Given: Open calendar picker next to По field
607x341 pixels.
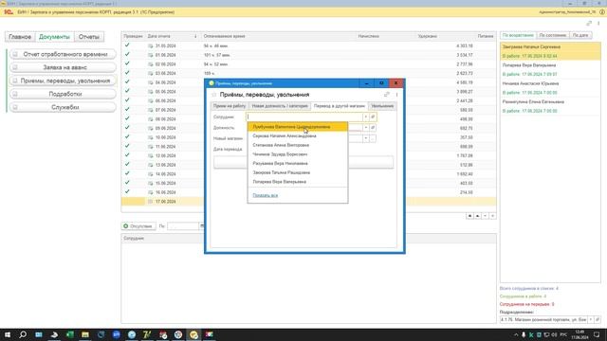Looking at the screenshot, I should [x=202, y=226].
